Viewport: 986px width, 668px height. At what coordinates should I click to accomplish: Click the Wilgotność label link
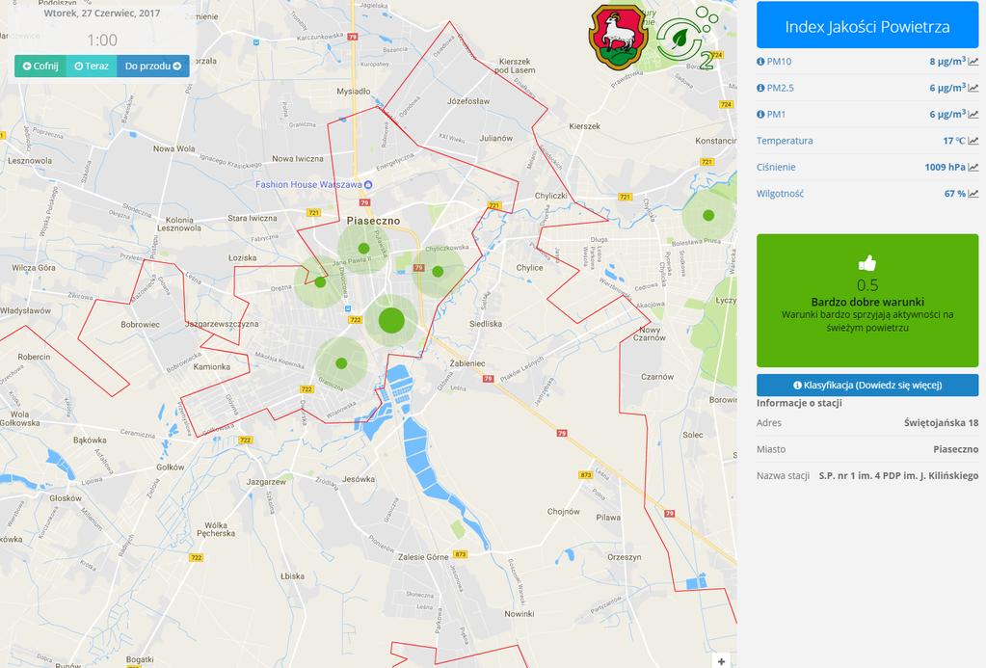click(x=781, y=194)
